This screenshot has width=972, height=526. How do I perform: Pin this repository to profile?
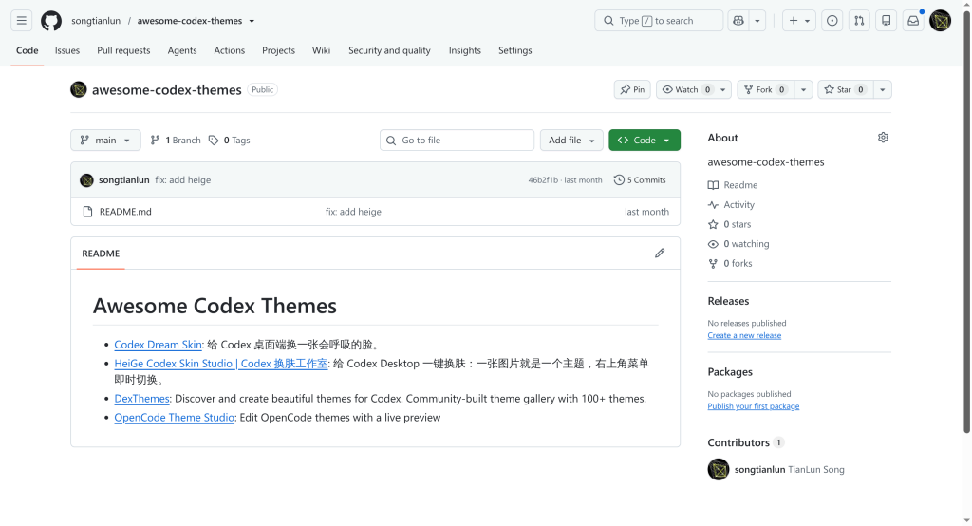click(x=632, y=89)
